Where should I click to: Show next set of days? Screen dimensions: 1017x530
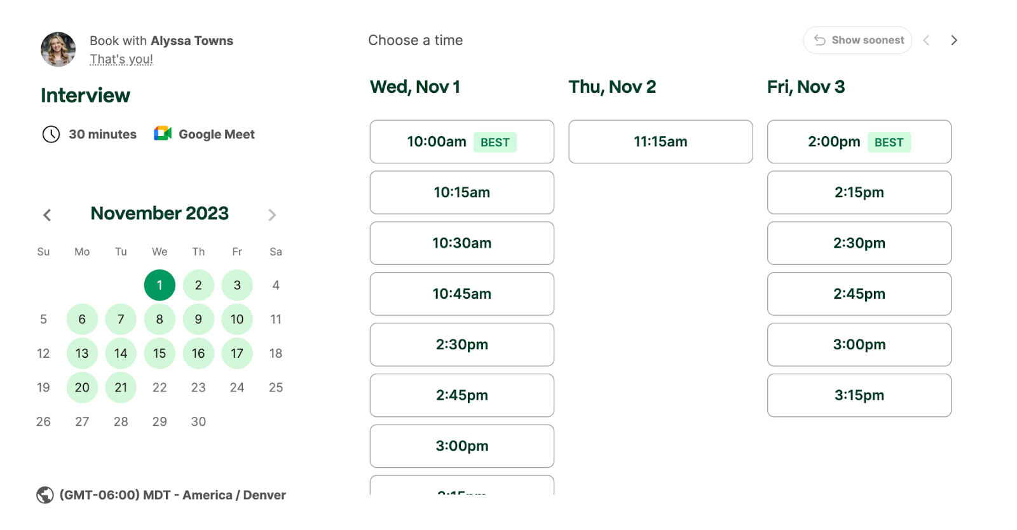pos(953,40)
